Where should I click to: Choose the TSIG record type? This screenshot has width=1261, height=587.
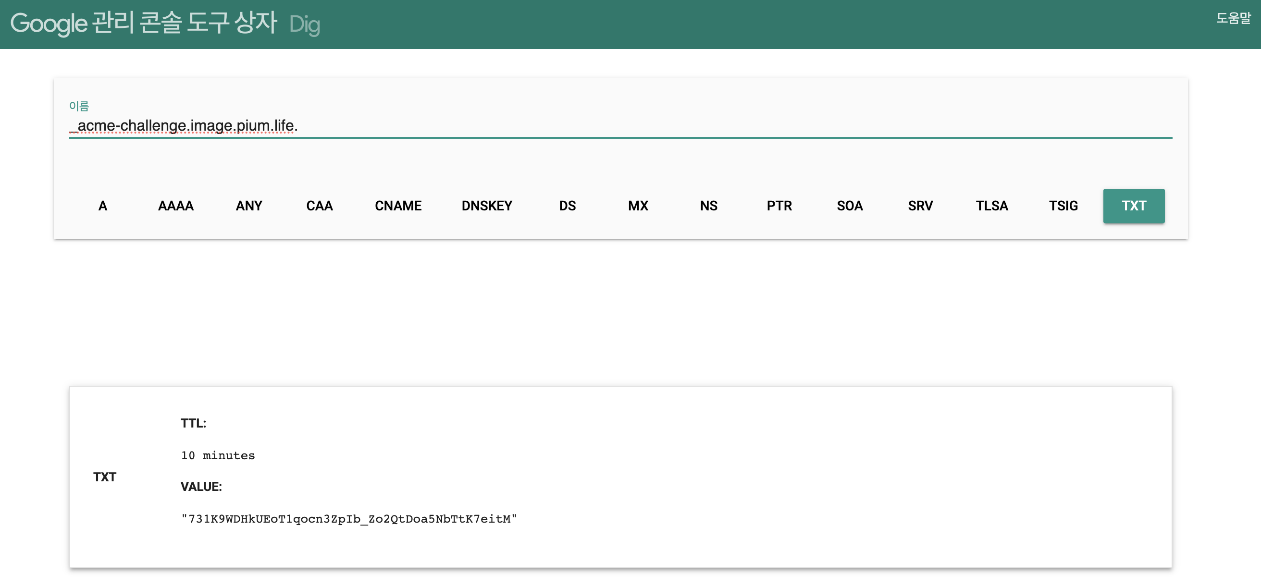pyautogui.click(x=1063, y=206)
